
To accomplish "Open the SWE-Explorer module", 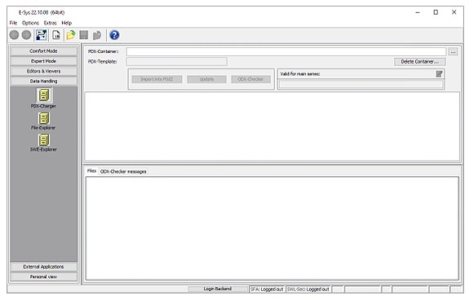I will [x=44, y=143].
